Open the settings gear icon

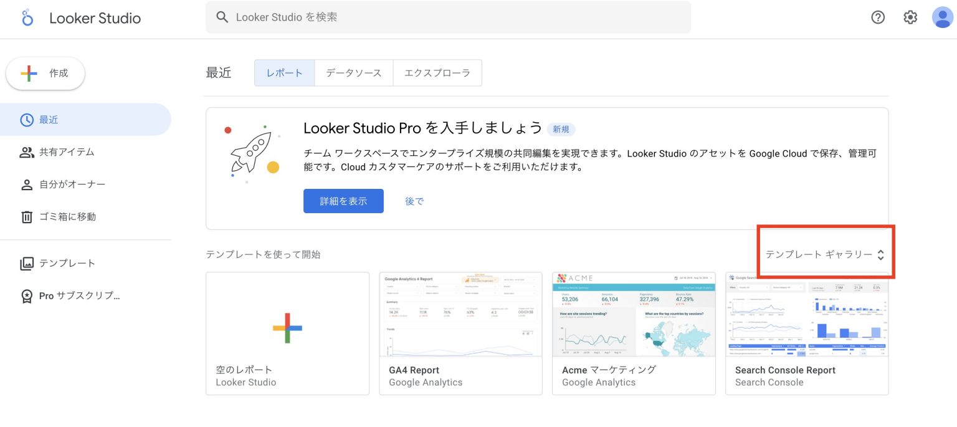[910, 17]
